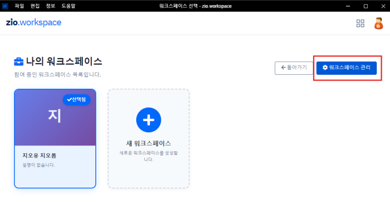Click the blue plus circle icon

(x=148, y=120)
